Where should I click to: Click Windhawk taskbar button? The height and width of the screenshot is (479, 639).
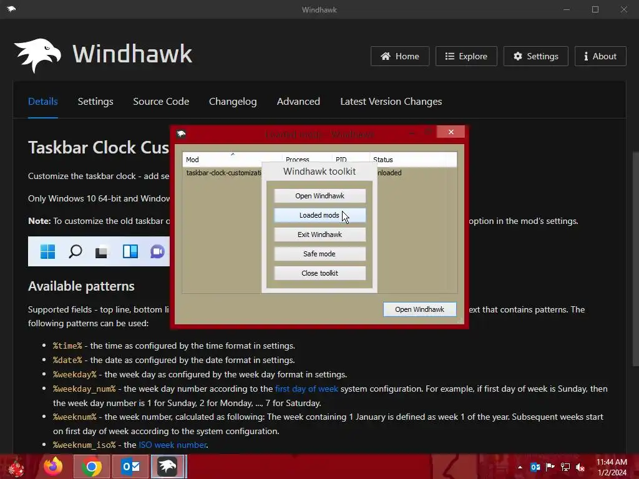pyautogui.click(x=168, y=467)
